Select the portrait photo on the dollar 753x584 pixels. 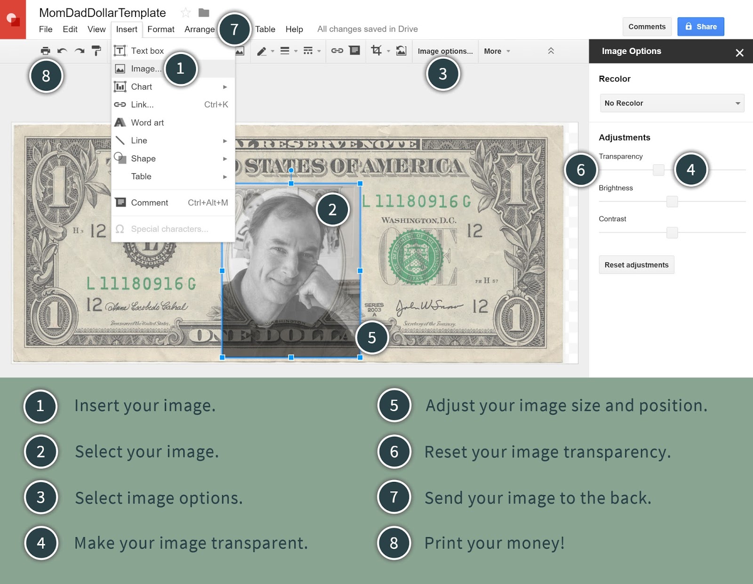tap(291, 271)
